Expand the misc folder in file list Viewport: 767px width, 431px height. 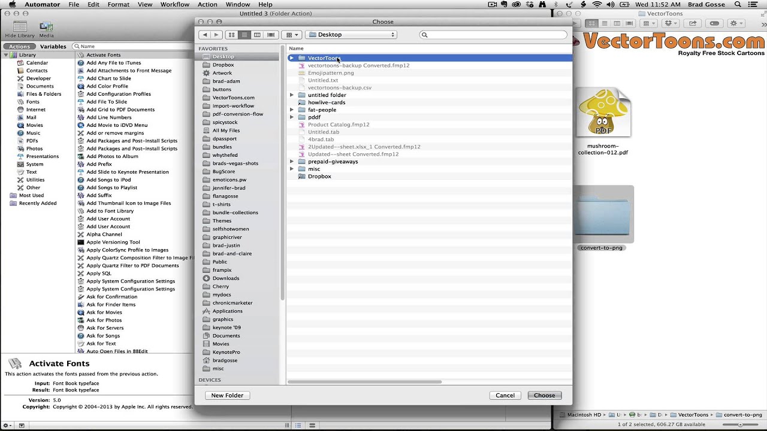tap(292, 169)
